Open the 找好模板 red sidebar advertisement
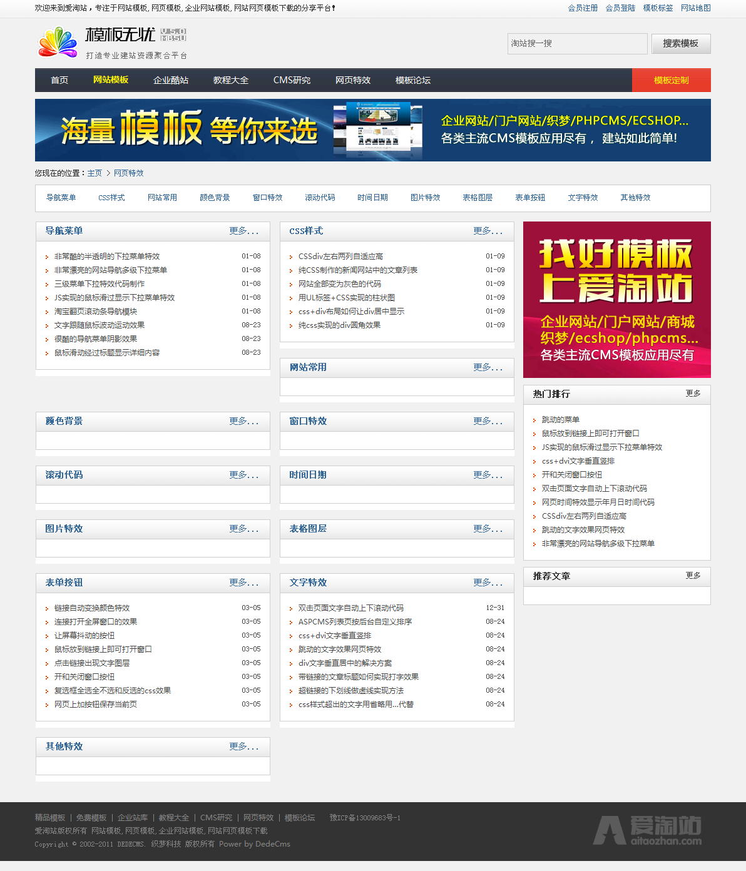The image size is (746, 871). [x=616, y=300]
